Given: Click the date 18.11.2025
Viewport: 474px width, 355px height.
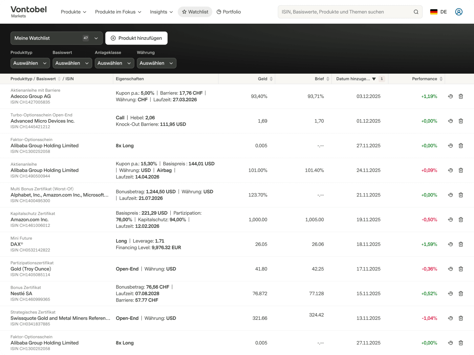Looking at the screenshot, I should (x=368, y=244).
